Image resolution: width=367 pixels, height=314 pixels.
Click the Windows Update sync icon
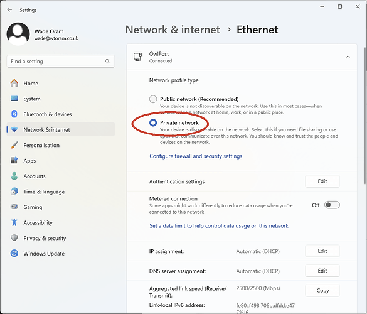pyautogui.click(x=14, y=253)
